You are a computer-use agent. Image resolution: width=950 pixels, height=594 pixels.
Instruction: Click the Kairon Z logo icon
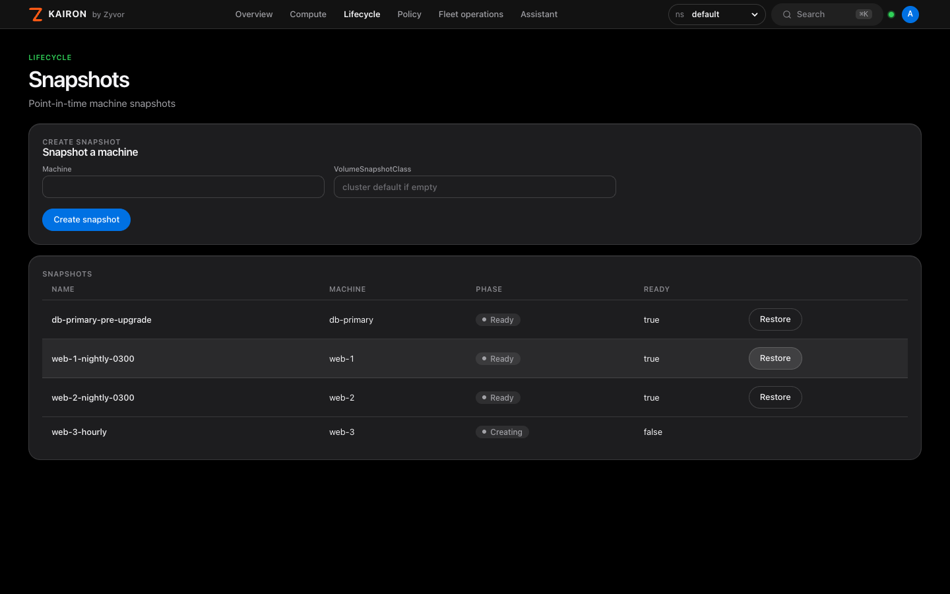36,14
